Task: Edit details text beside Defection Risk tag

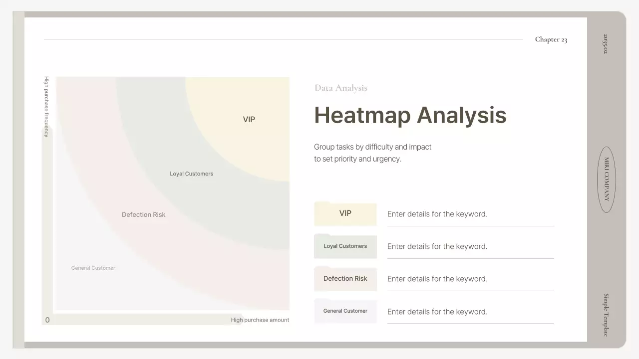Action: (437, 279)
